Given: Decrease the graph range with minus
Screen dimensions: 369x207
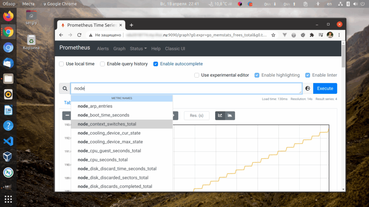Looking at the screenshot, I should 67,115.
